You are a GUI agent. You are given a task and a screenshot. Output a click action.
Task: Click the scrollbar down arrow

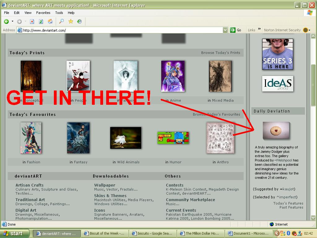[313, 218]
